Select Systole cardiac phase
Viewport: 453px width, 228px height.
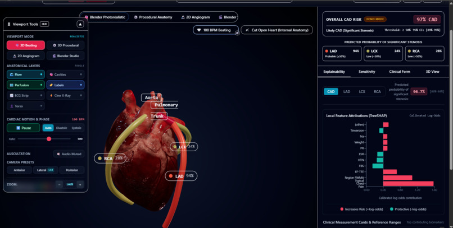[76, 128]
